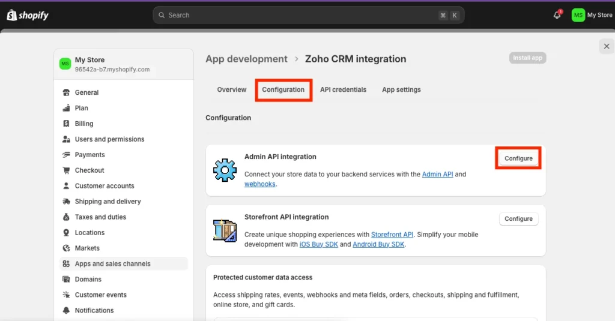
Task: Open the Android Buy SDK link
Action: point(378,245)
